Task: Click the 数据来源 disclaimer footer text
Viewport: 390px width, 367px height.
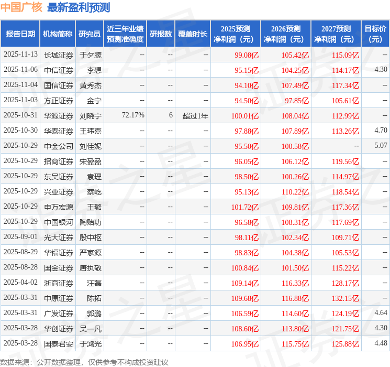Action: [84, 362]
